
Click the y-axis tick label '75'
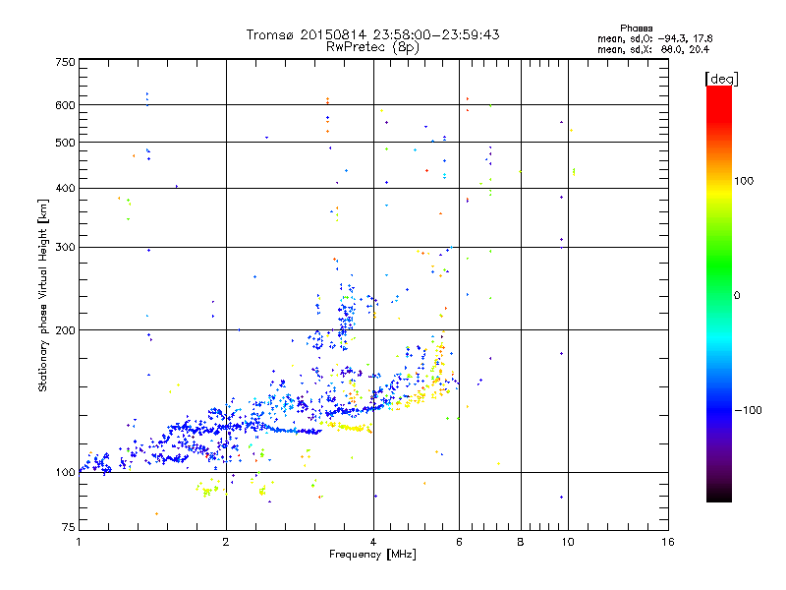[x=69, y=527]
